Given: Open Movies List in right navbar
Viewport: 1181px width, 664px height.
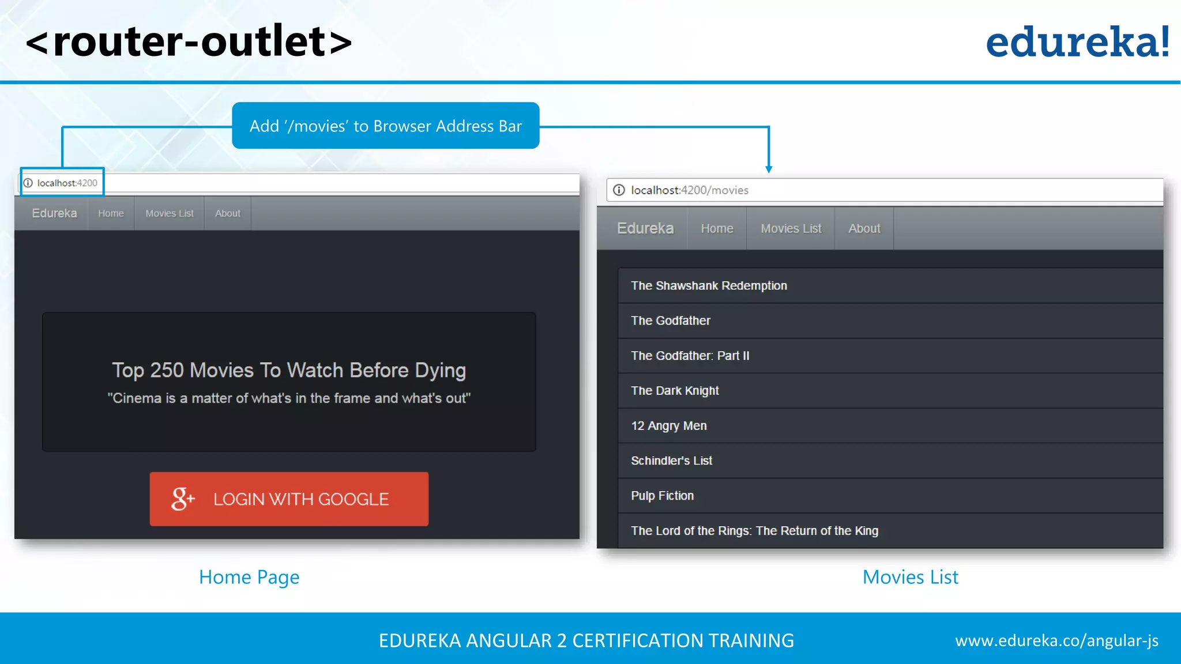Looking at the screenshot, I should click(791, 228).
